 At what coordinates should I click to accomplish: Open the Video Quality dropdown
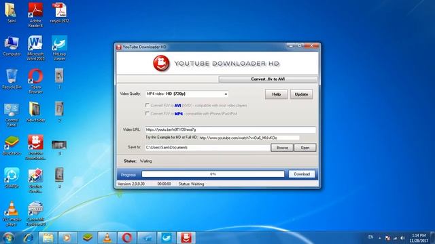coord(187,94)
